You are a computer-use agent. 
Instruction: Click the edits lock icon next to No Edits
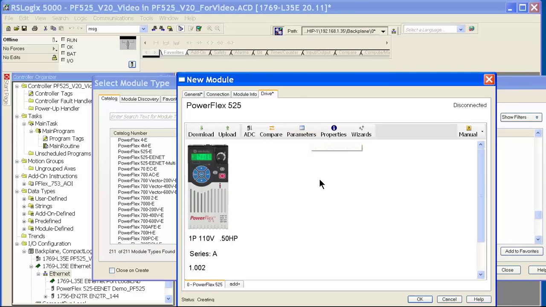(54, 58)
